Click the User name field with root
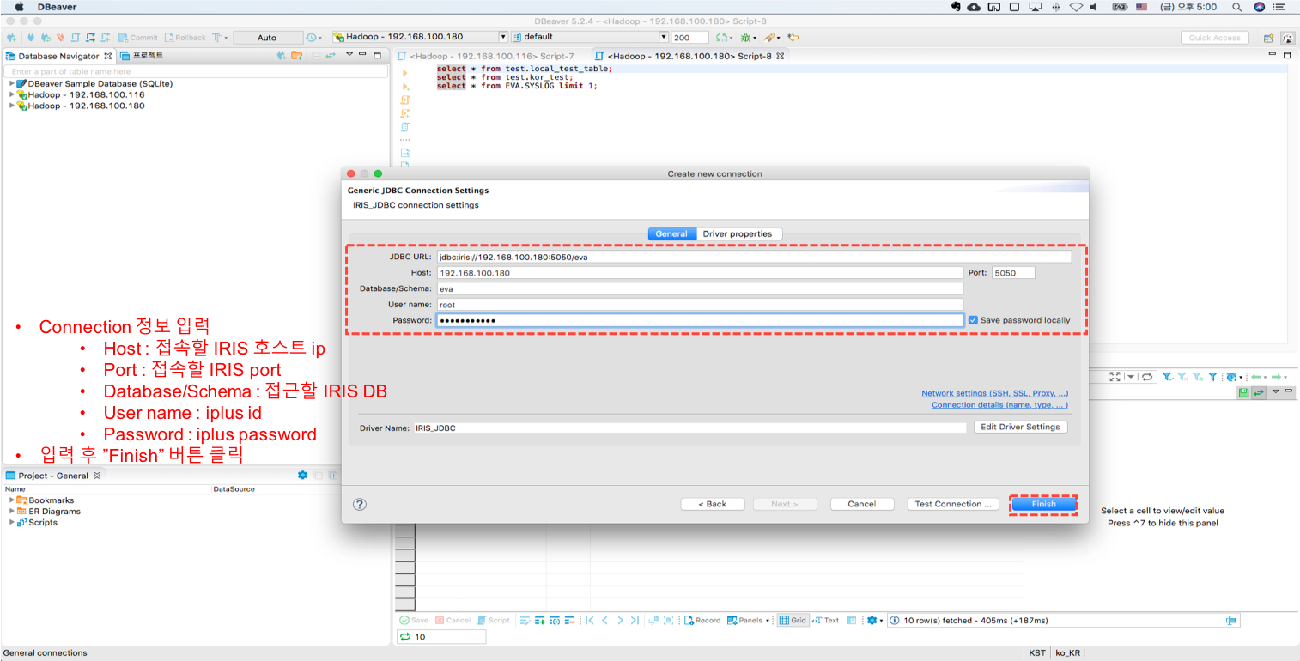Screen dimensions: 1300x661 click(x=700, y=305)
